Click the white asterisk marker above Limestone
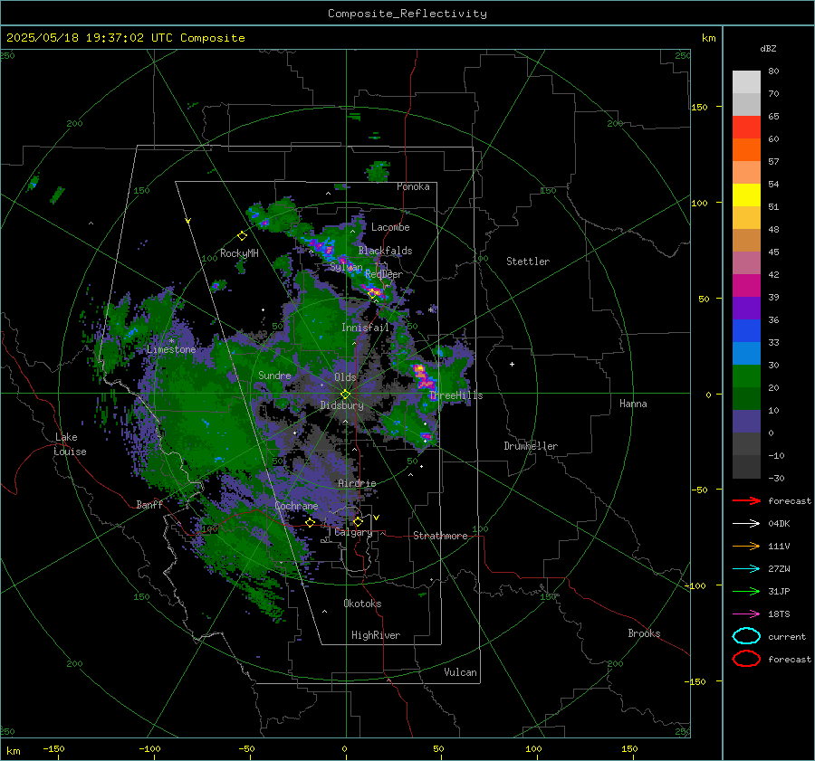Viewport: 815px width, 761px height. click(171, 341)
